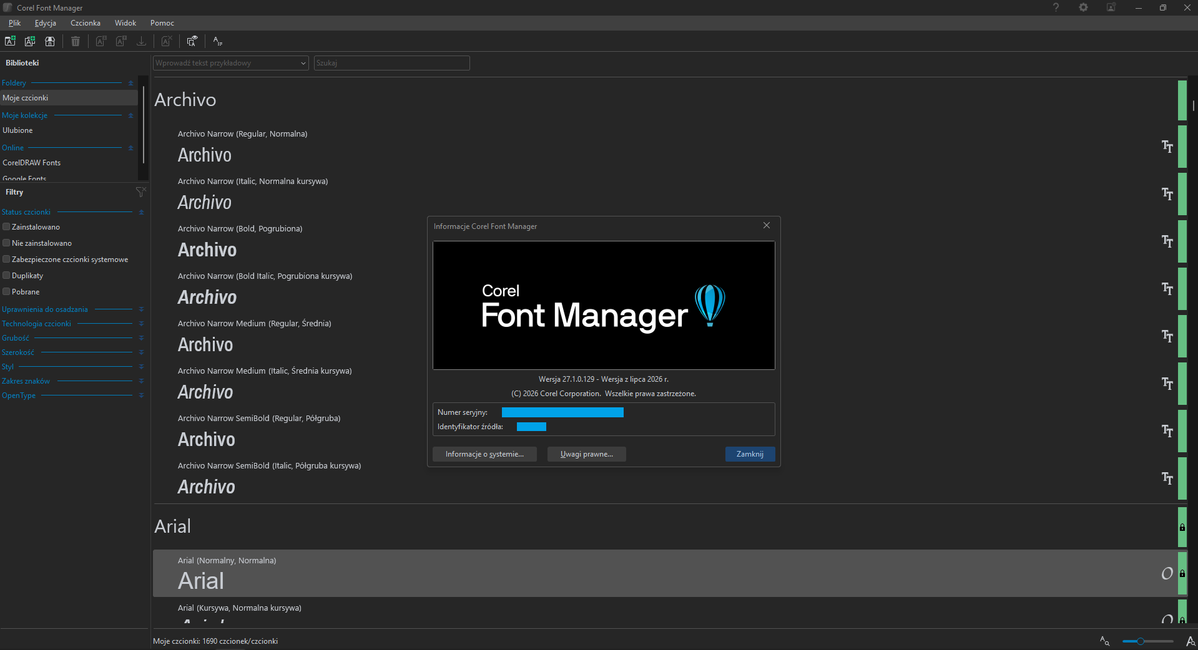The height and width of the screenshot is (650, 1198).
Task: Click the remove font icon with X mark
Action: [167, 41]
